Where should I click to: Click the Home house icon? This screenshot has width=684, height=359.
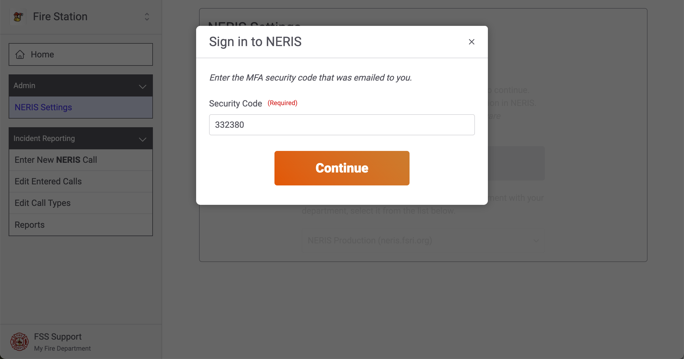click(x=20, y=54)
